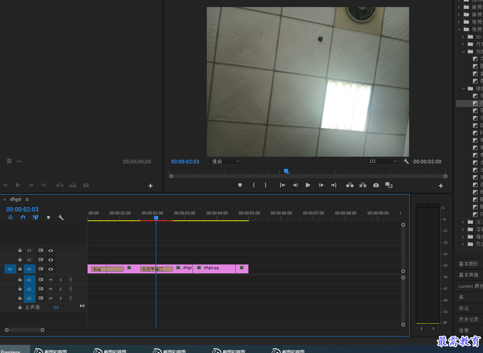Step back one frame in Program monitor
483x353 pixels.
pyautogui.click(x=295, y=185)
